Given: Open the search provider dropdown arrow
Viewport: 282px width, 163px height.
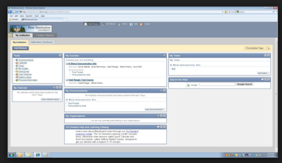Looking at the screenshot, I should coord(276,12).
